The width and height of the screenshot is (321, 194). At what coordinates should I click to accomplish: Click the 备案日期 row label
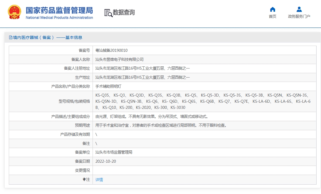click(x=82, y=161)
